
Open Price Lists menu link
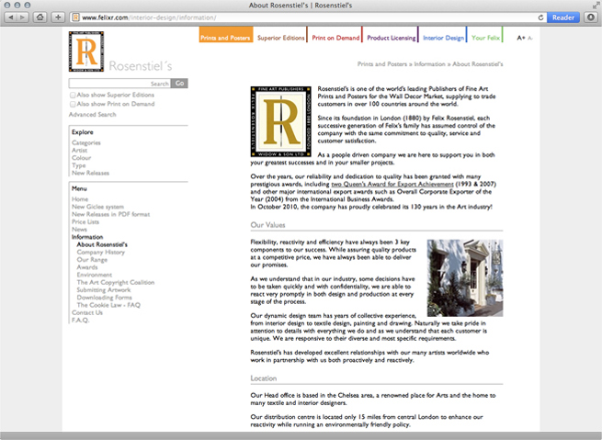85,221
